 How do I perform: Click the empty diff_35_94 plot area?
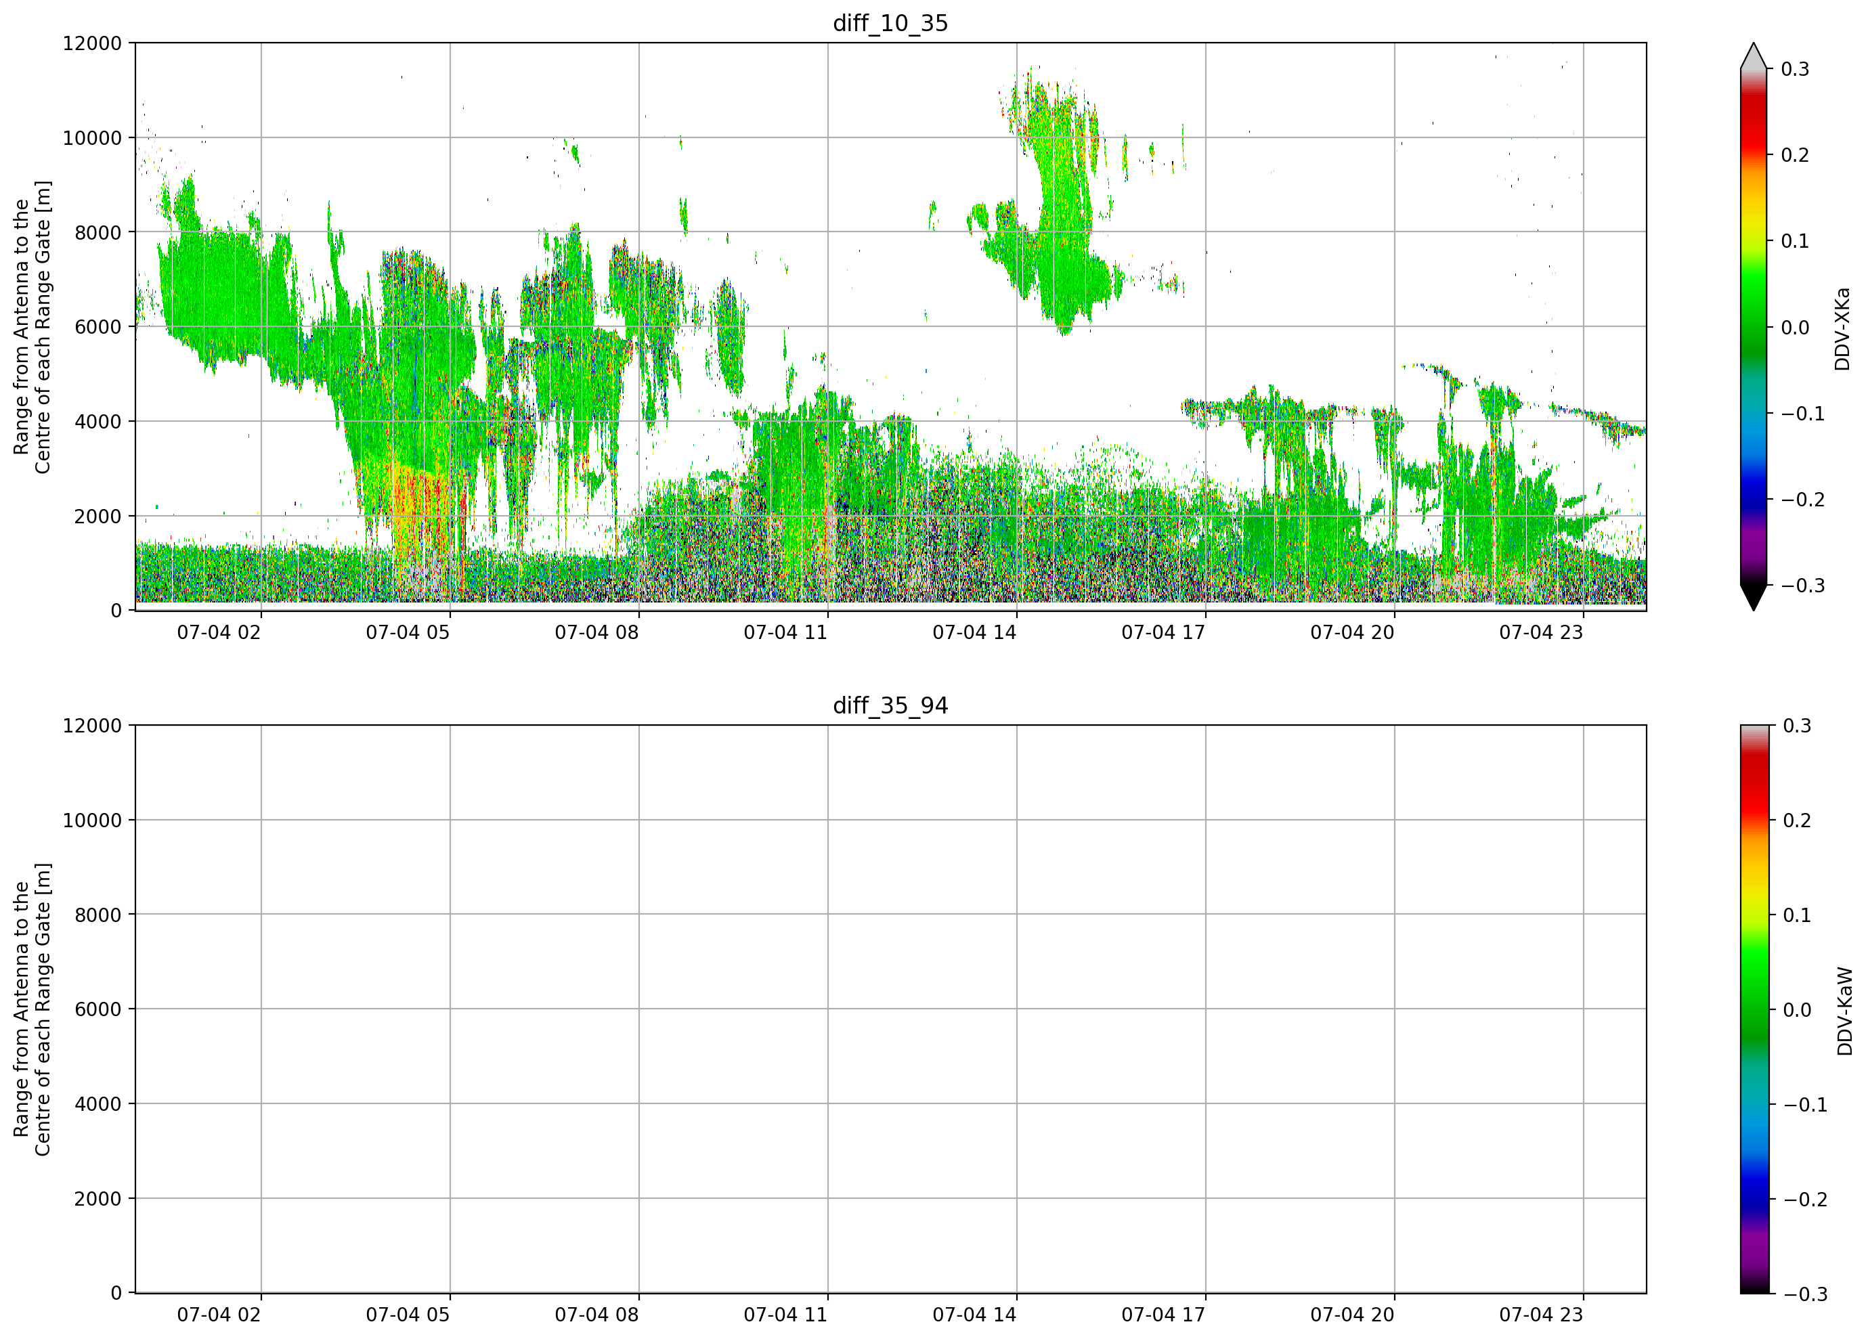click(890, 1009)
